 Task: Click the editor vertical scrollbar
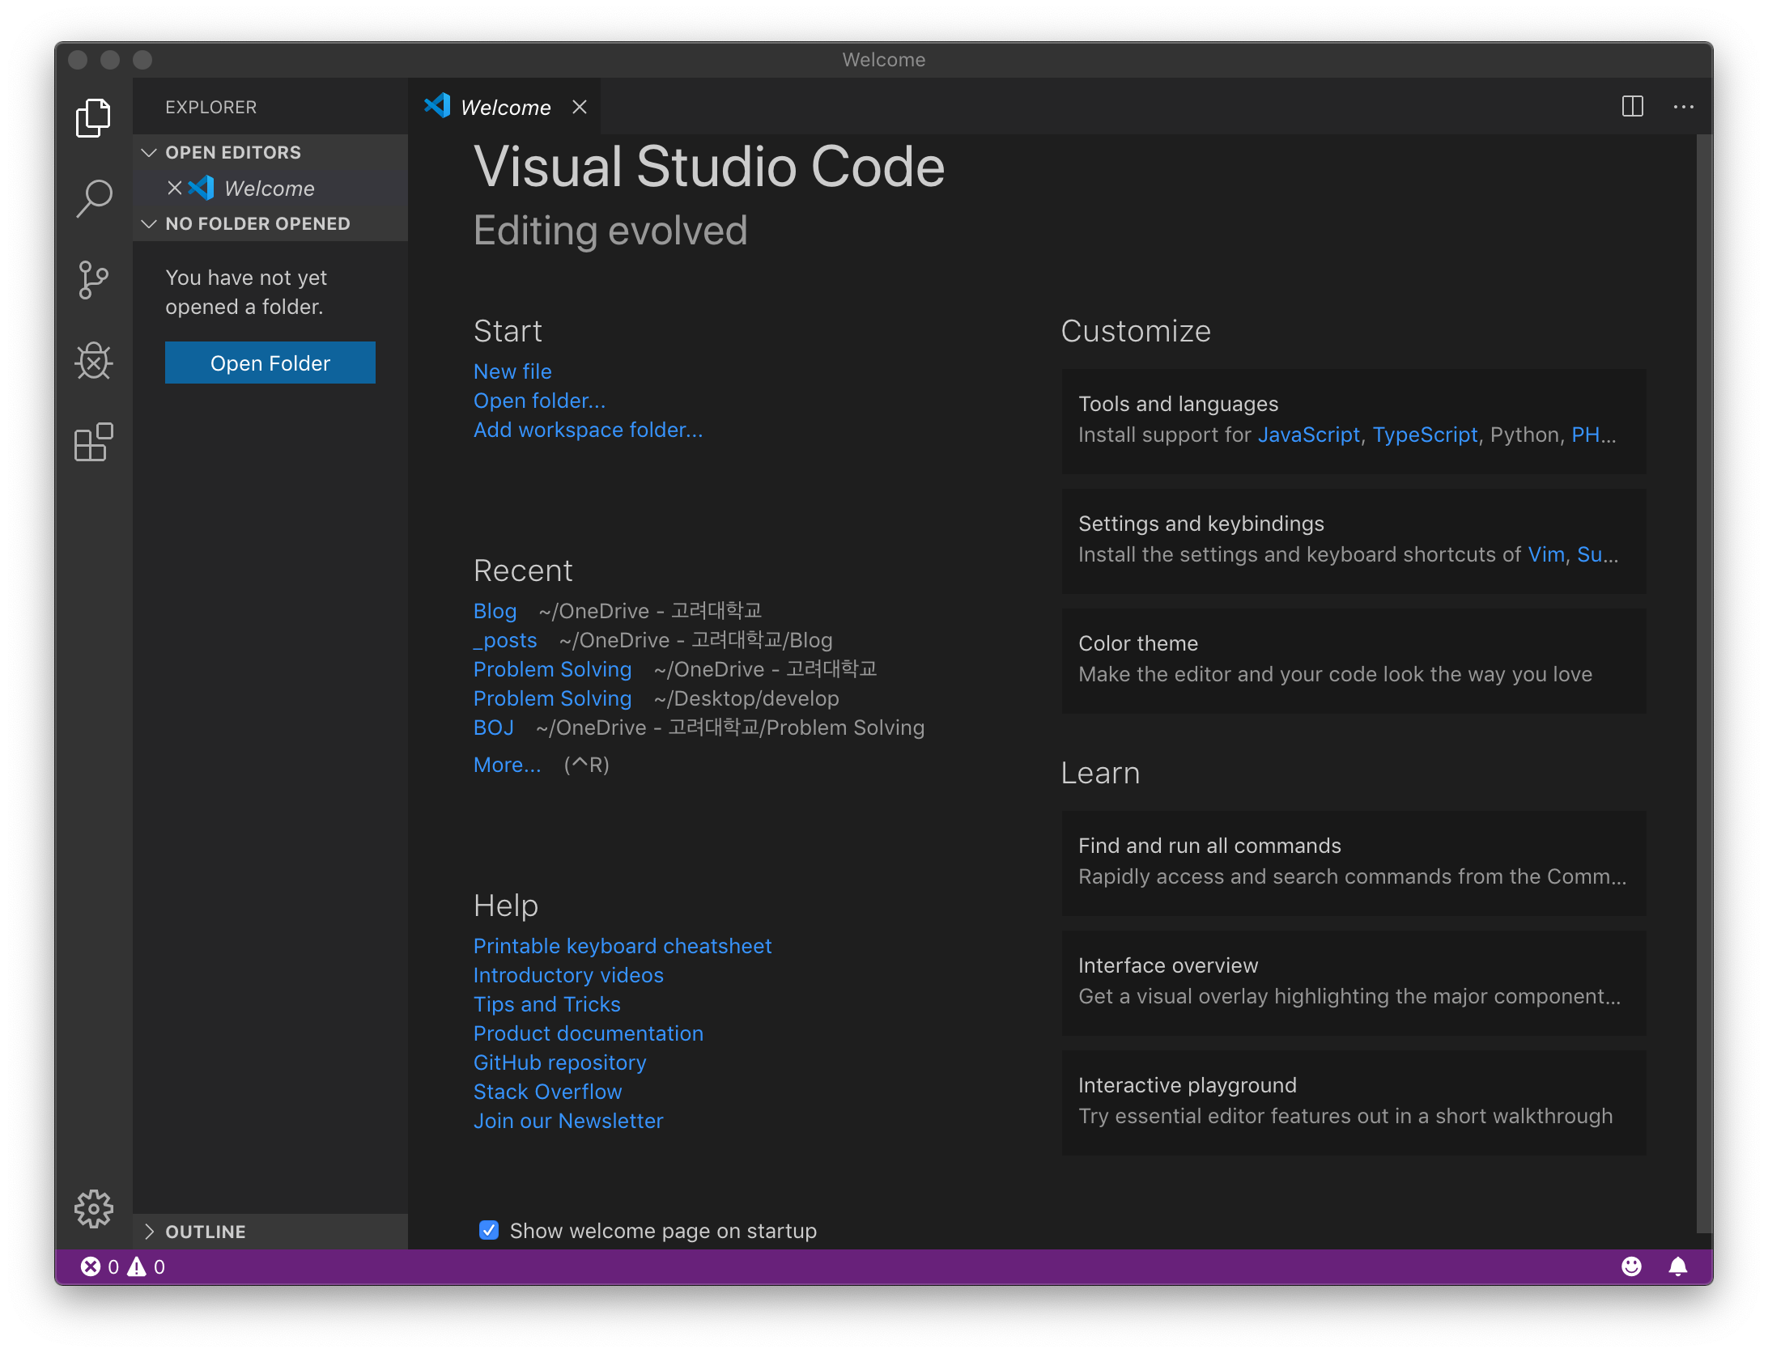pos(1704,684)
